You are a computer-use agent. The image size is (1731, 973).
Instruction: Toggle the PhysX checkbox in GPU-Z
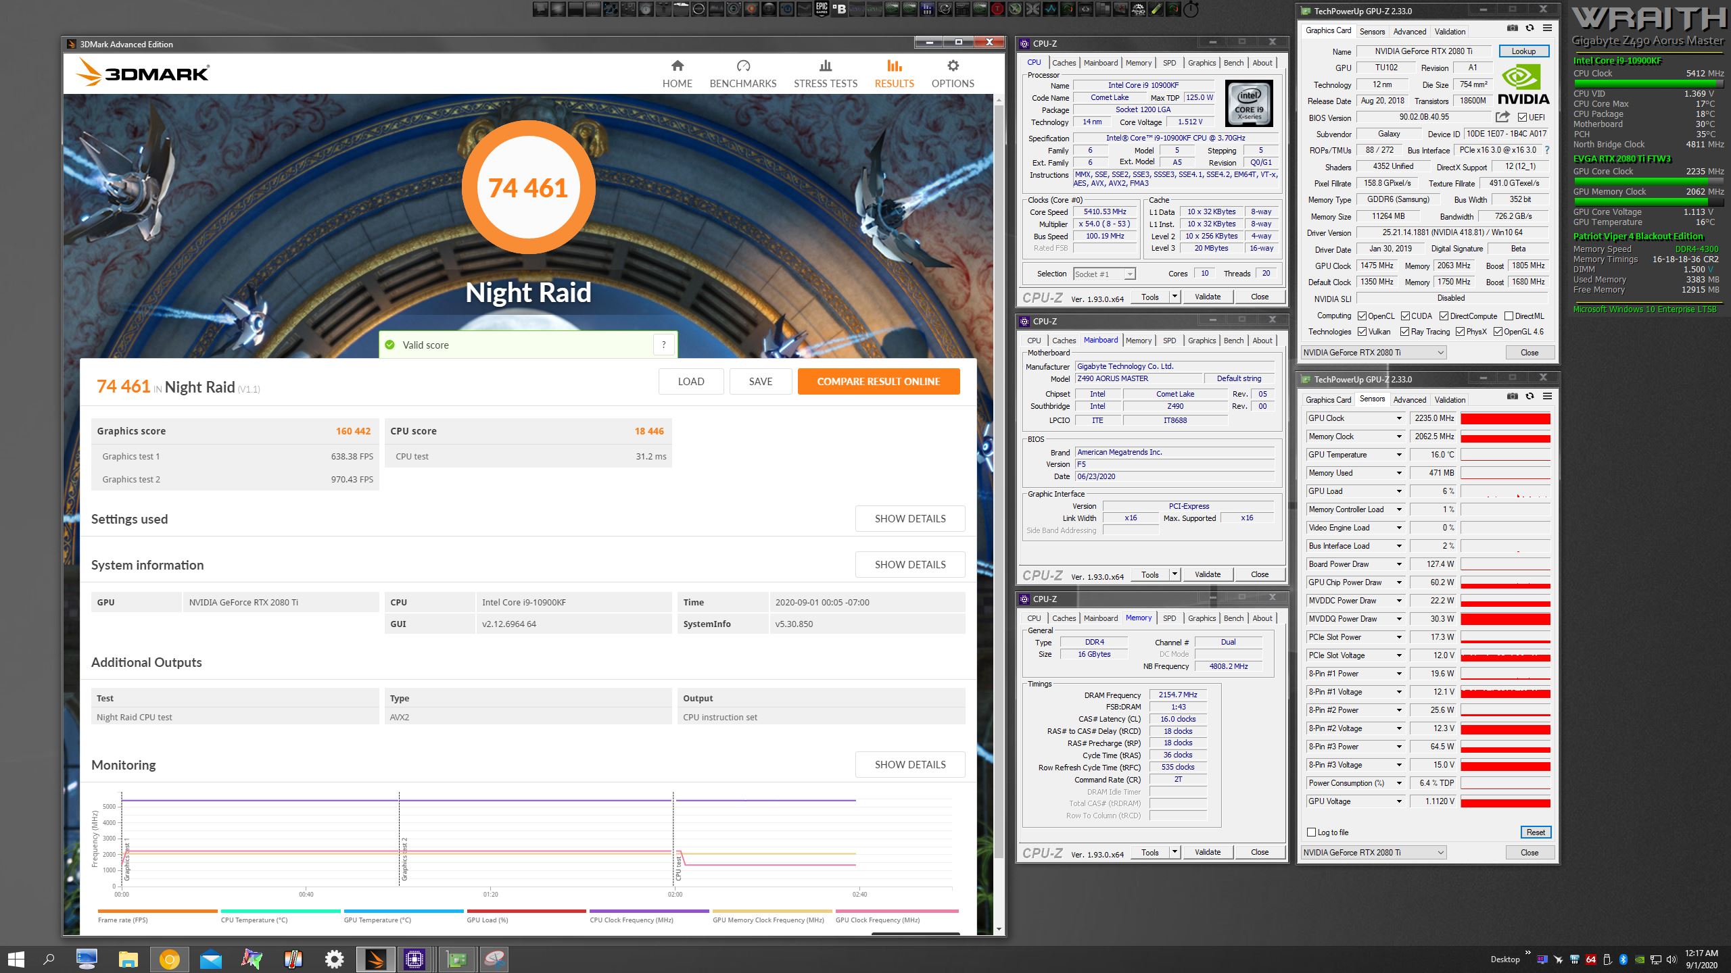click(1460, 331)
